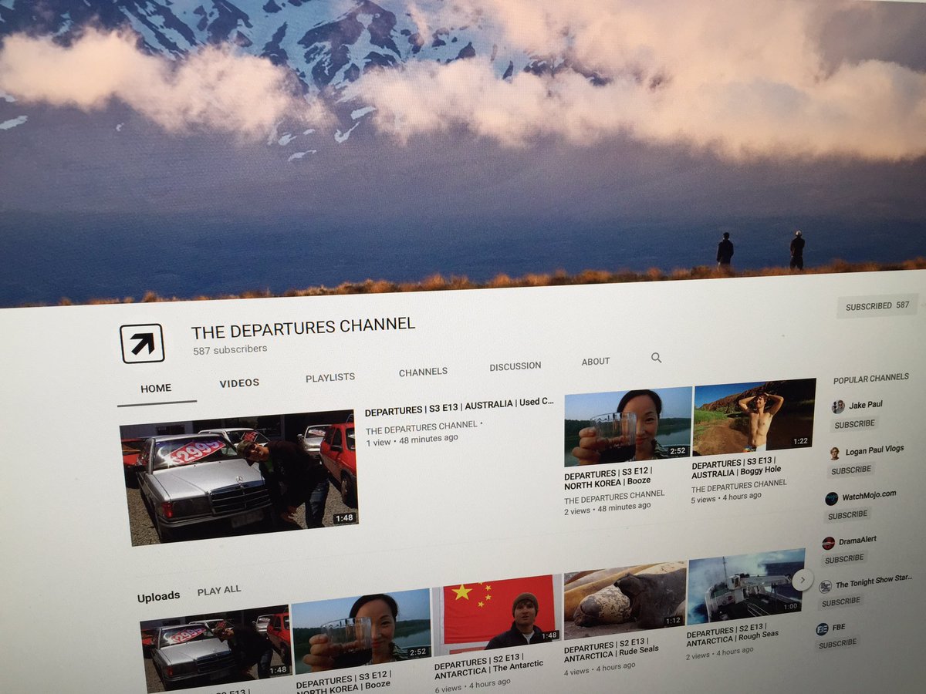Open featured Australia Used Car video thumbnail
This screenshot has height=694, width=926.
coord(238,478)
